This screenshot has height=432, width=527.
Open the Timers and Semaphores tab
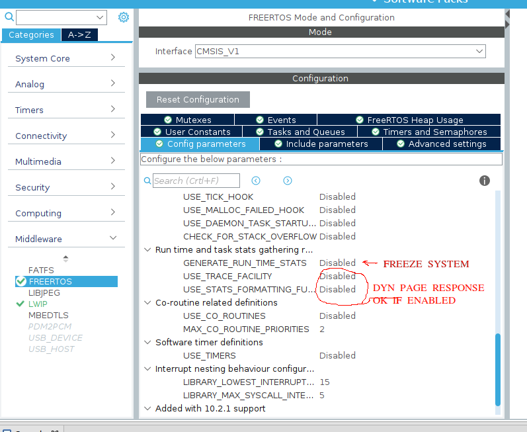[x=429, y=132]
